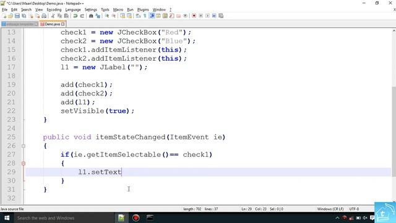Open the Encoding menu
This screenshot has height=223, width=396.
tap(54, 10)
